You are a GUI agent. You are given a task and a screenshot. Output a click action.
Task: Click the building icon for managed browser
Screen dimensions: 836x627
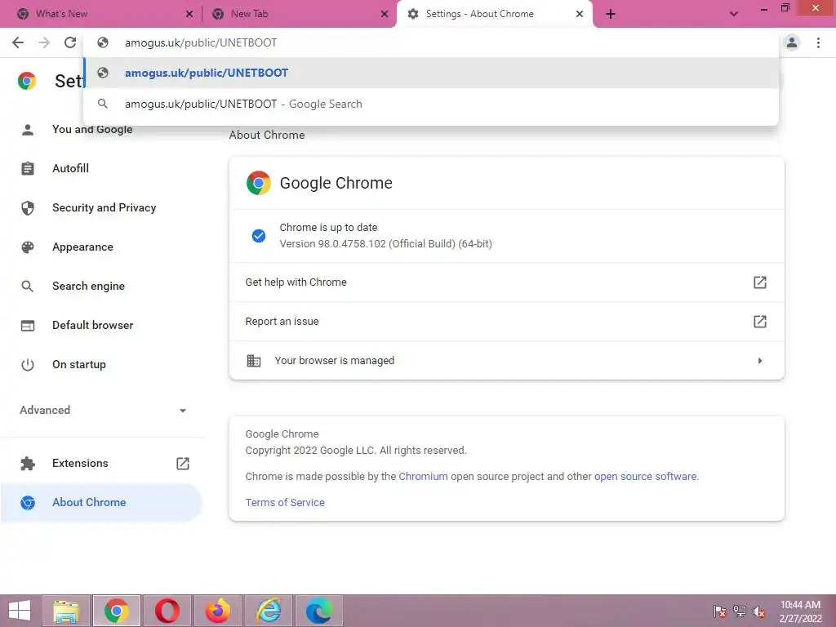[254, 361]
